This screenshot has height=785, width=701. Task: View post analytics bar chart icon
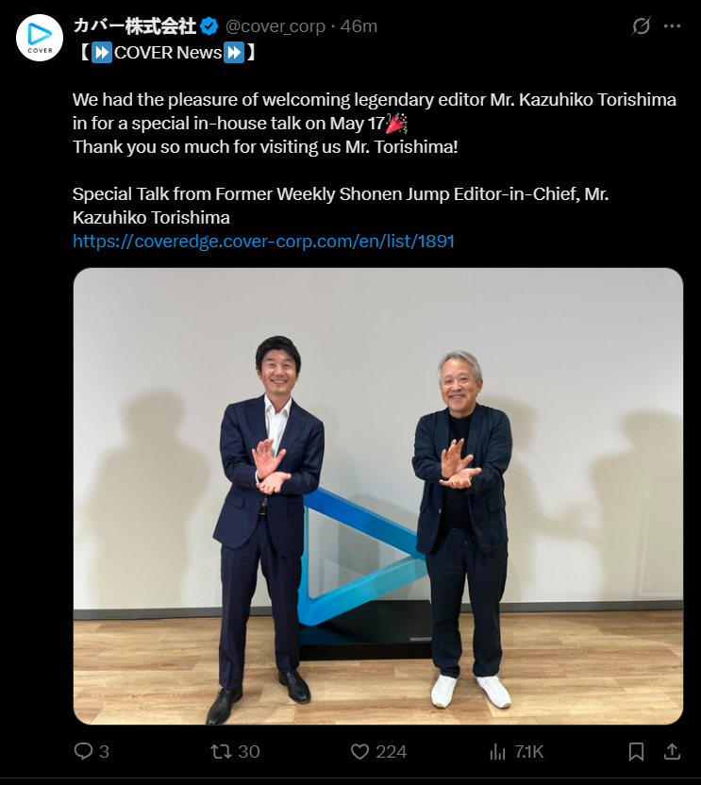click(x=497, y=751)
